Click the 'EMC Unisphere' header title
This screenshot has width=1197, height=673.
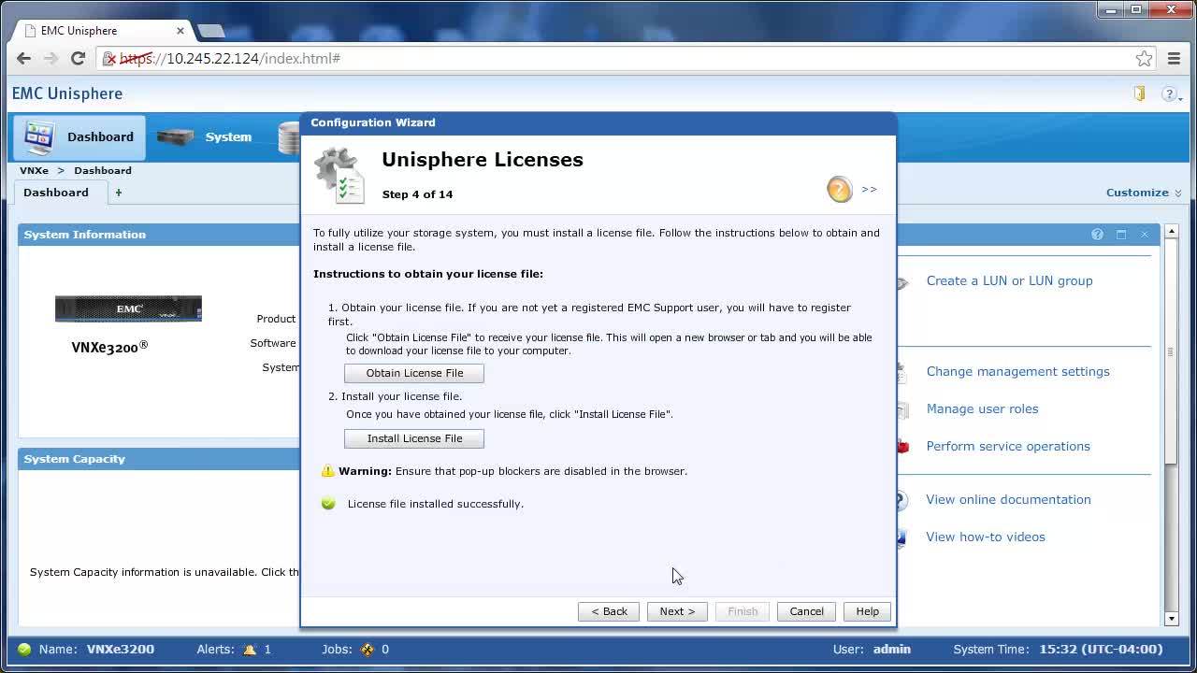[67, 93]
